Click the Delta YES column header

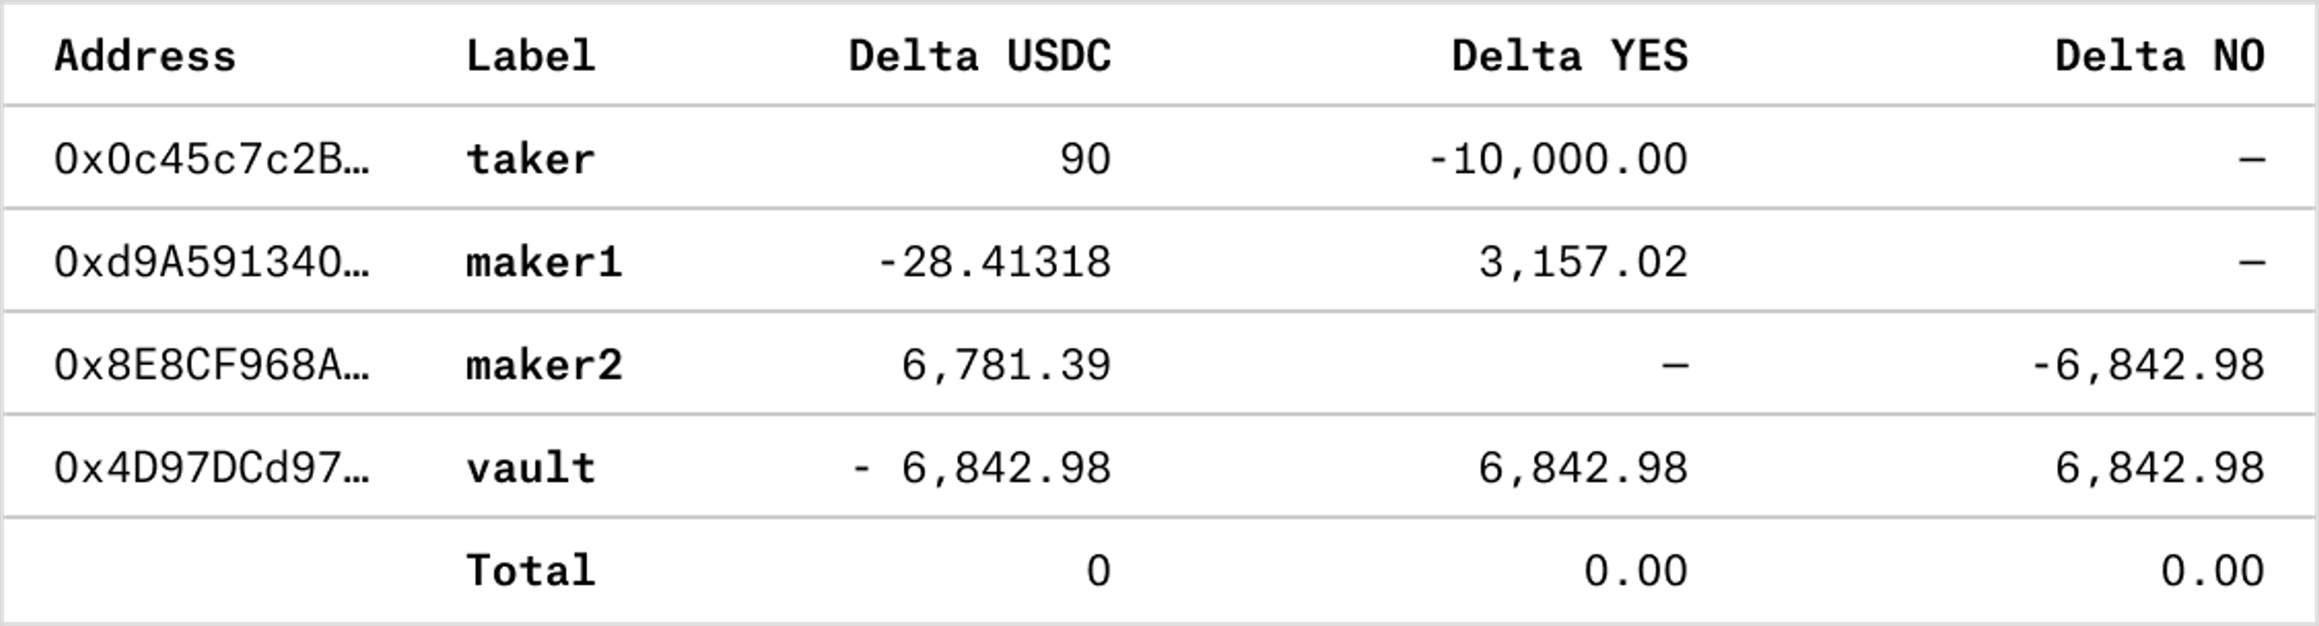(1569, 57)
